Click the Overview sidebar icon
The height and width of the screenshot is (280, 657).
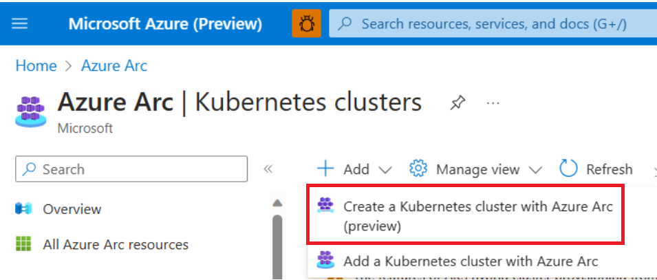[x=23, y=209]
